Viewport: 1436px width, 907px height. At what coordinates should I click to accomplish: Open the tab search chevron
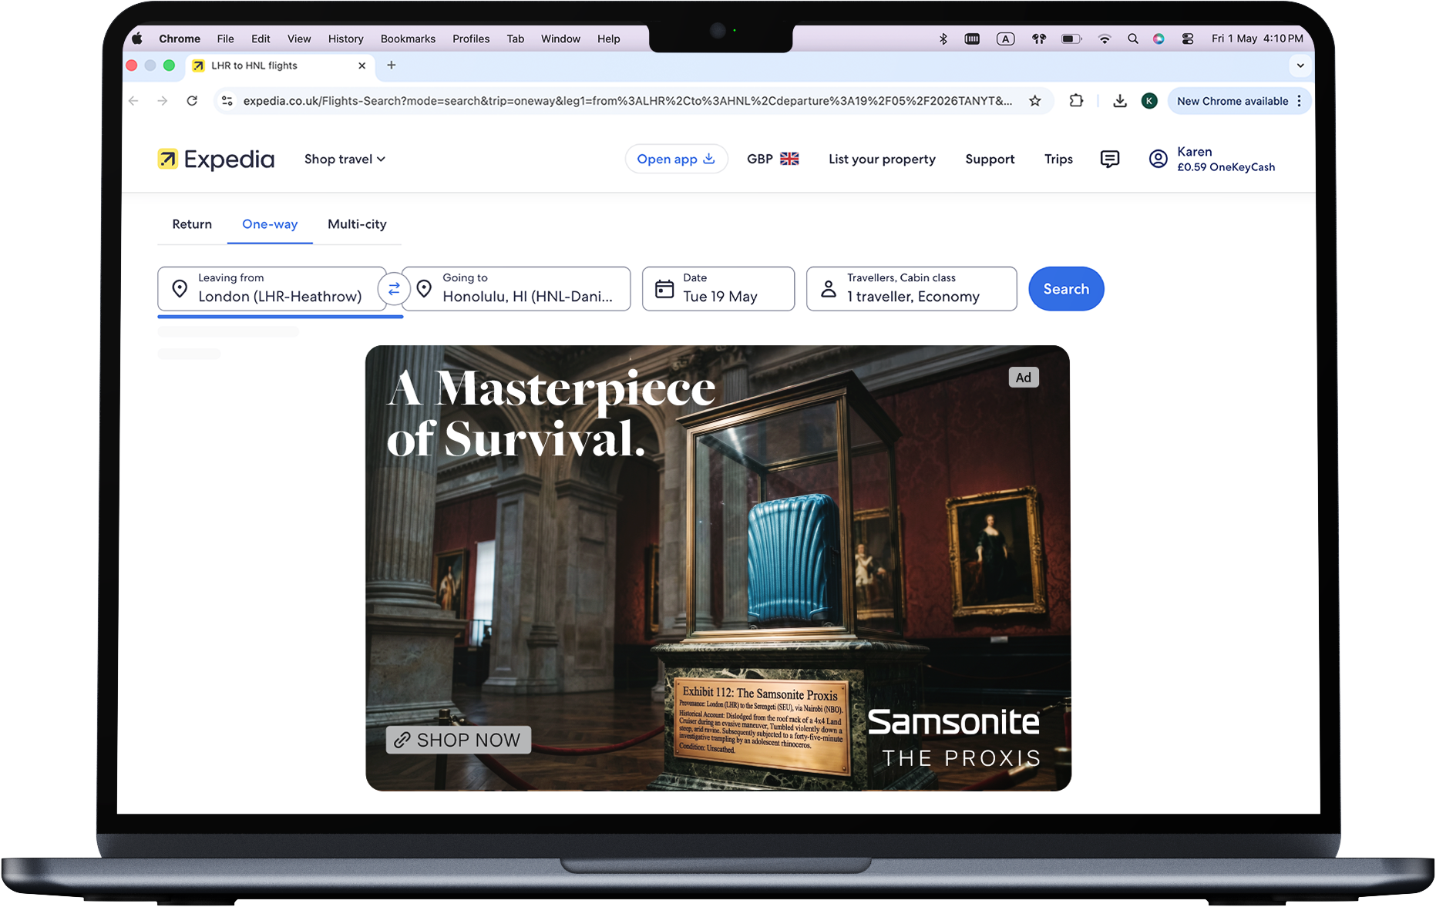pos(1300,66)
